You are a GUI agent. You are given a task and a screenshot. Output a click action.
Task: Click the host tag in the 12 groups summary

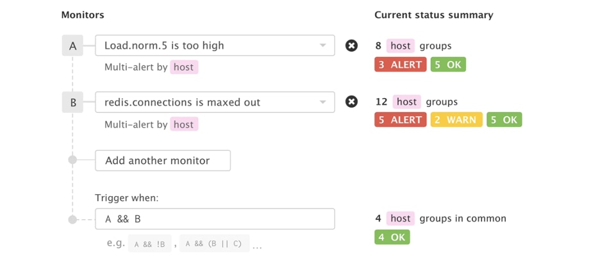(407, 102)
